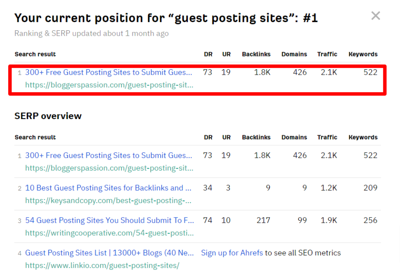Visit the linkio.com guest-posting-sites URL
The image size is (400, 271).
(102, 265)
